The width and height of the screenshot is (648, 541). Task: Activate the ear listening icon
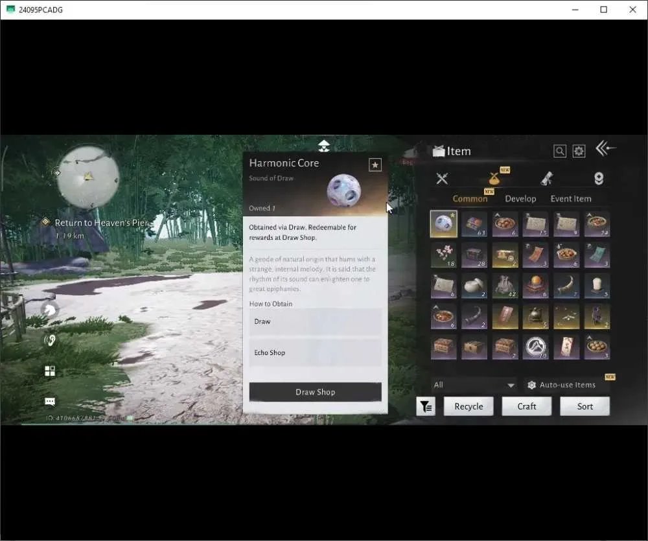(x=50, y=340)
